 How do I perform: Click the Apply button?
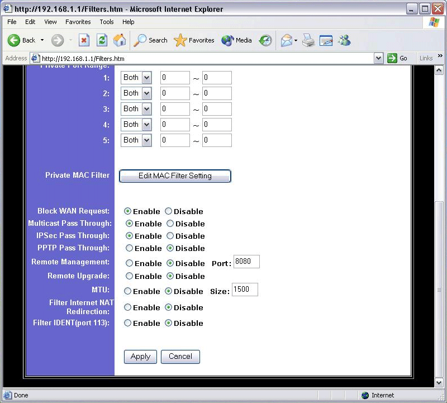pos(140,357)
